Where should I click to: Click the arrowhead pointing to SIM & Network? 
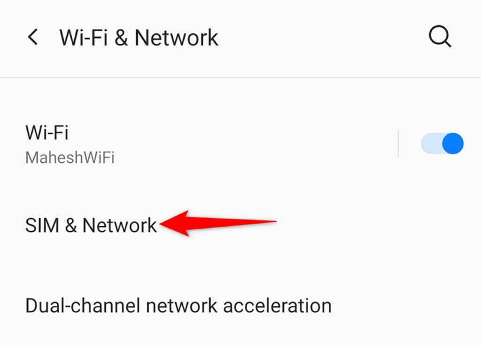tap(175, 223)
